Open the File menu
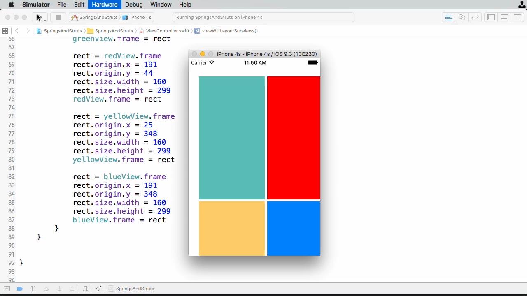527x296 pixels. [x=62, y=5]
